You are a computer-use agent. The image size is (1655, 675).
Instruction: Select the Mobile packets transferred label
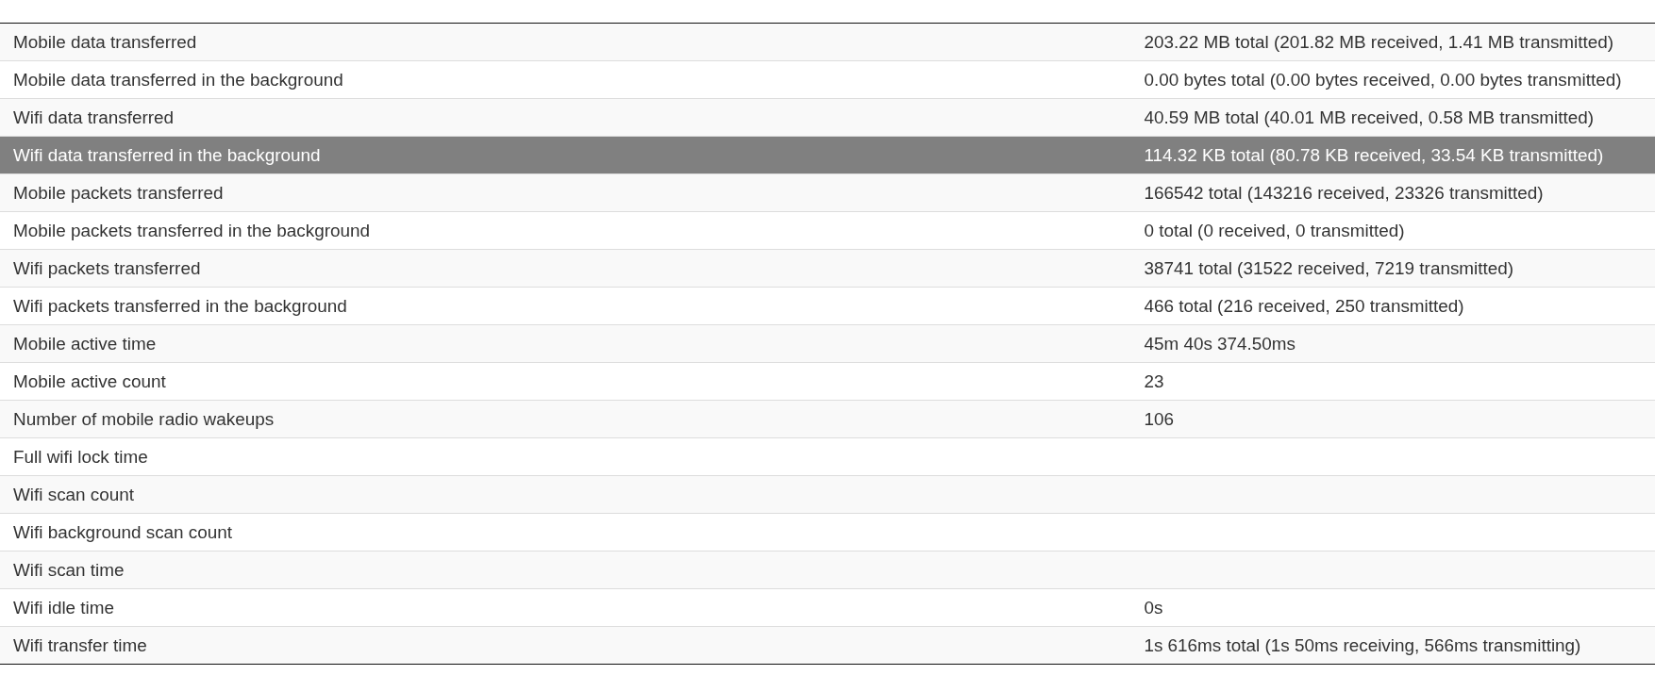tap(118, 193)
